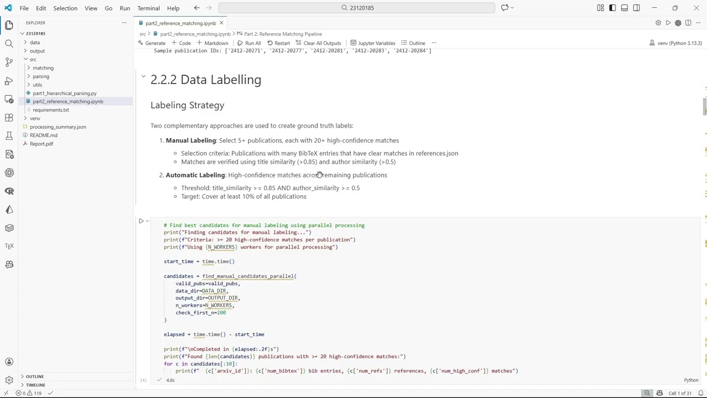Open the Accounts icon in activity bar
Screen dimensions: 707x398
[9, 362]
